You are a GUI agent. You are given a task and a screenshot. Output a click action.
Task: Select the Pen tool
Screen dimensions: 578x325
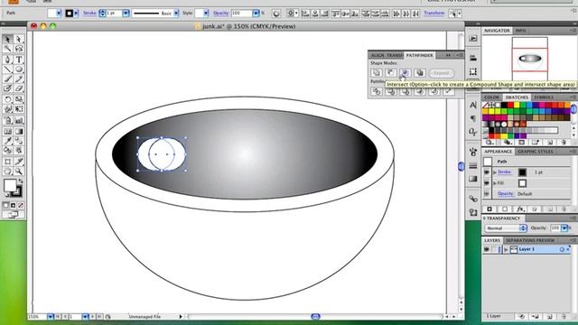tap(7, 60)
